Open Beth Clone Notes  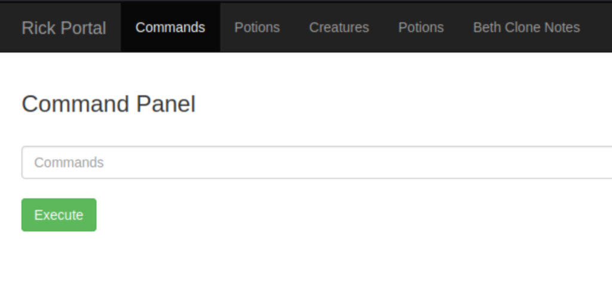[526, 27]
